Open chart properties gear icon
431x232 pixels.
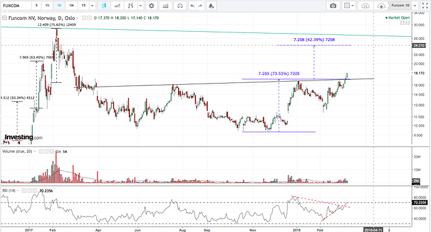(151, 6)
